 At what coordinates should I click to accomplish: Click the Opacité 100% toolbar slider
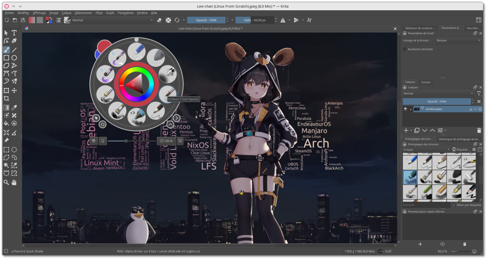pyautogui.click(x=207, y=20)
